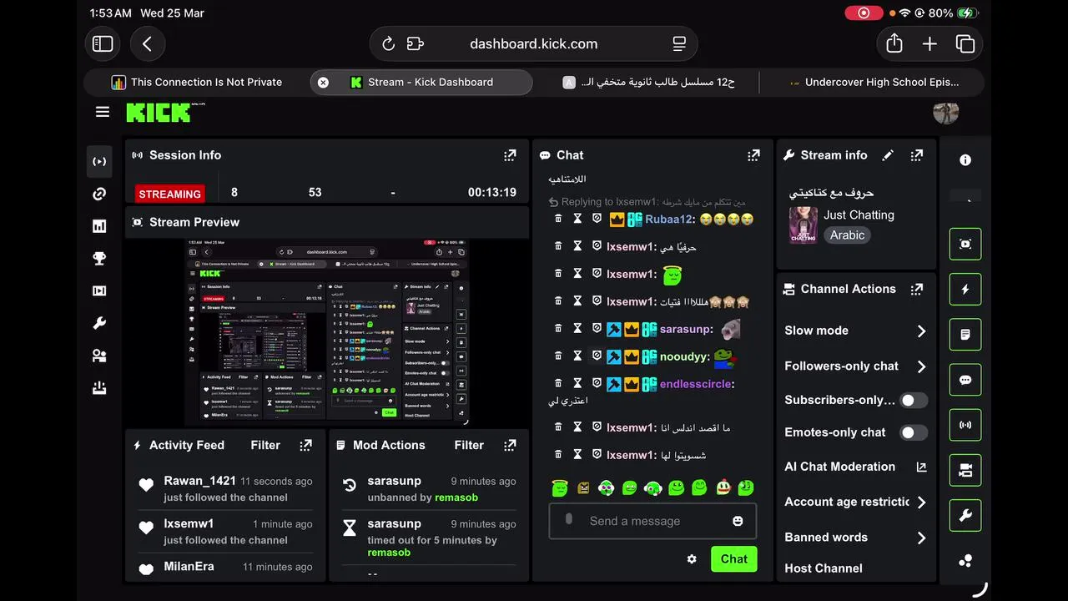Show all Safari tabs overview
Viewport: 1068px width, 601px height.
pyautogui.click(x=965, y=44)
